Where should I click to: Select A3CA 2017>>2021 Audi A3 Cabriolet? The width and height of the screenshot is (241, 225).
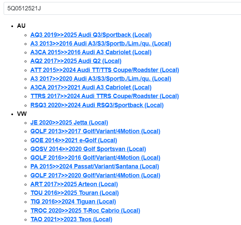pos(91,87)
